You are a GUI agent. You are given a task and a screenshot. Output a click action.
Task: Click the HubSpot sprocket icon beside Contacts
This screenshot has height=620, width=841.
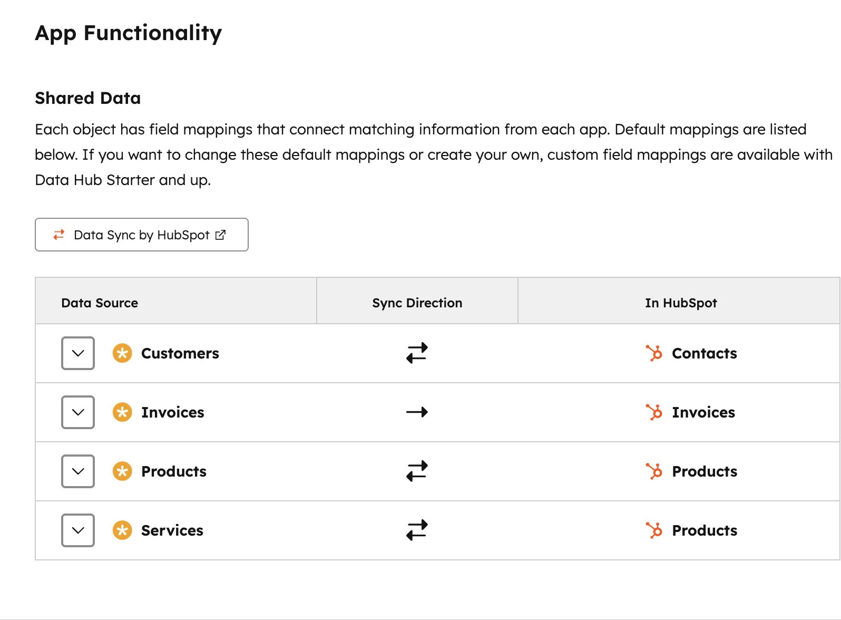click(x=654, y=353)
